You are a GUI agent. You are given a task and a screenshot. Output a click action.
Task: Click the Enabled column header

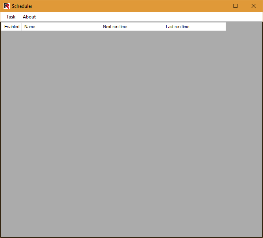pyautogui.click(x=11, y=27)
